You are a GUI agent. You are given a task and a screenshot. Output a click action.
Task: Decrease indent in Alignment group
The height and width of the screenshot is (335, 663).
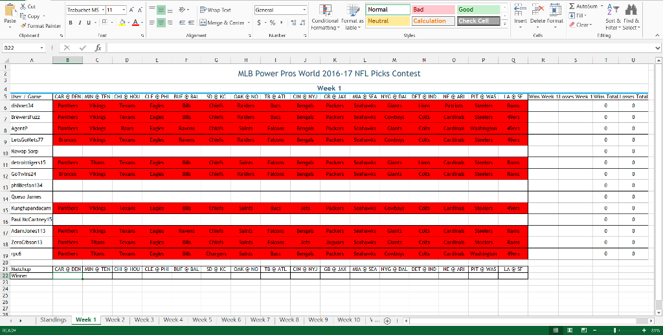[x=182, y=23]
